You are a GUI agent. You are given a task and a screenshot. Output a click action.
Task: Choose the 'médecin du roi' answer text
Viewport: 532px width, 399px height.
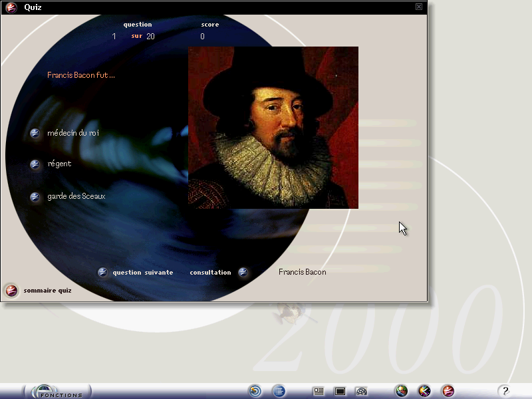click(x=73, y=132)
